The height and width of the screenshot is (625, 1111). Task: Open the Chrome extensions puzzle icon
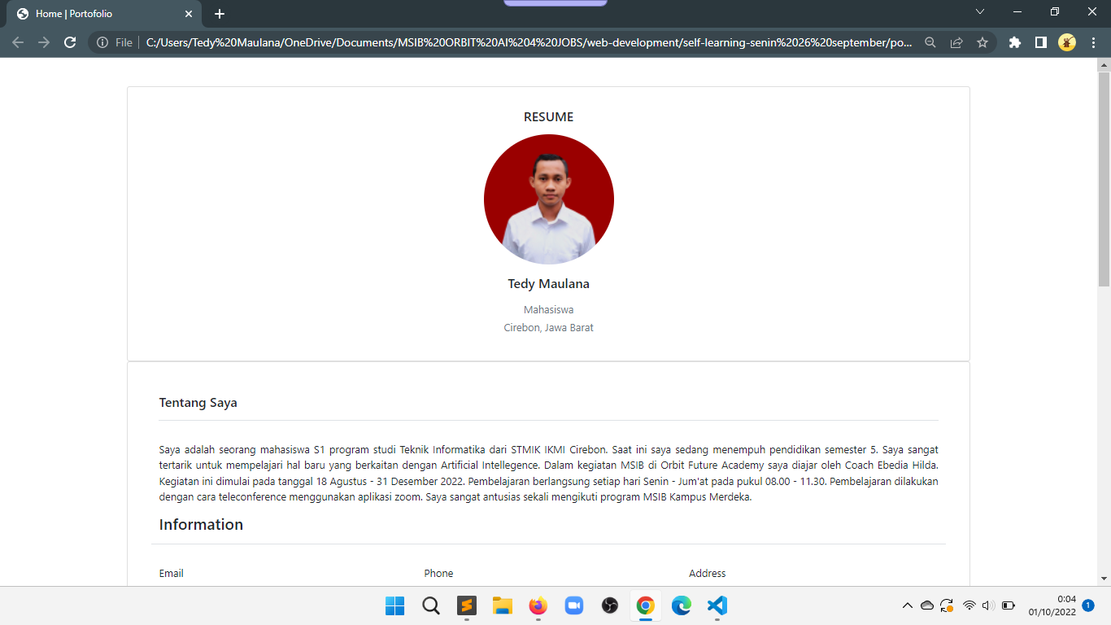pos(1014,42)
